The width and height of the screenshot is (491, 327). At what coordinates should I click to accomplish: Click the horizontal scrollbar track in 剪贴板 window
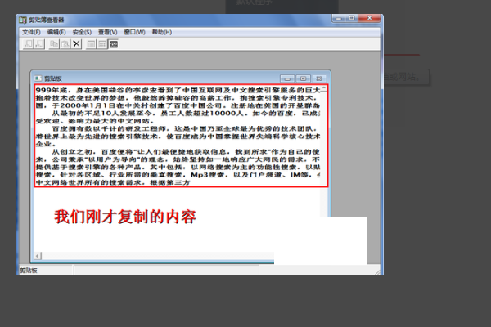pyautogui.click(x=157, y=256)
